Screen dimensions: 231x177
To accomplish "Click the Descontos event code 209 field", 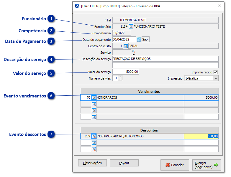I will click(x=86, y=136).
